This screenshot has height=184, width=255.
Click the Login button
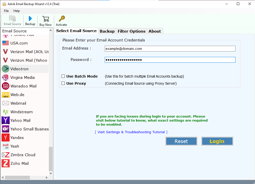[x=217, y=141]
